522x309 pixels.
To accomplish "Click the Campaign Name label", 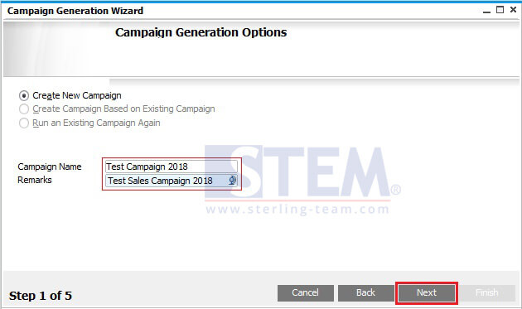I will pyautogui.click(x=50, y=167).
